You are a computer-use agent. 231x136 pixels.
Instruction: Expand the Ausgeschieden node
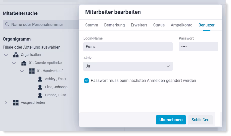(x=6, y=103)
